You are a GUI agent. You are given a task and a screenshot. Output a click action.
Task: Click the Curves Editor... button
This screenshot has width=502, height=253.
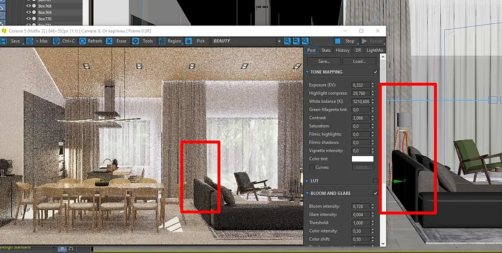[x=363, y=167]
